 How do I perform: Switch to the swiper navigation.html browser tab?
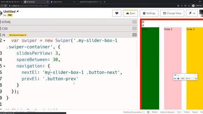click(89, 2)
